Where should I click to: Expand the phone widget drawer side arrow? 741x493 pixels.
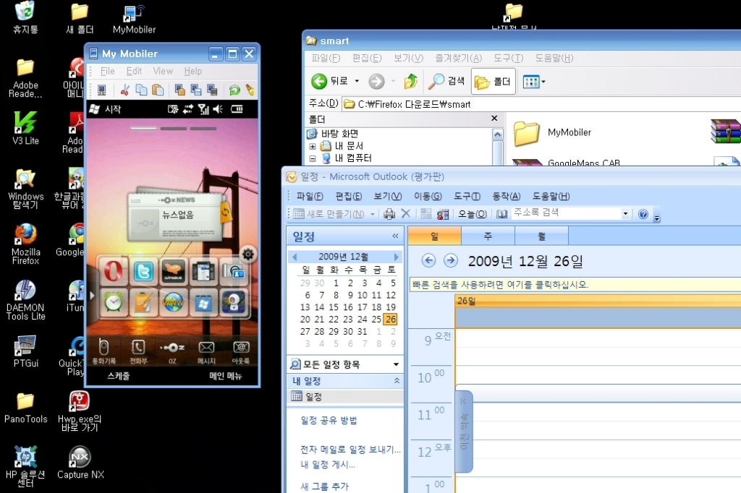(x=92, y=296)
